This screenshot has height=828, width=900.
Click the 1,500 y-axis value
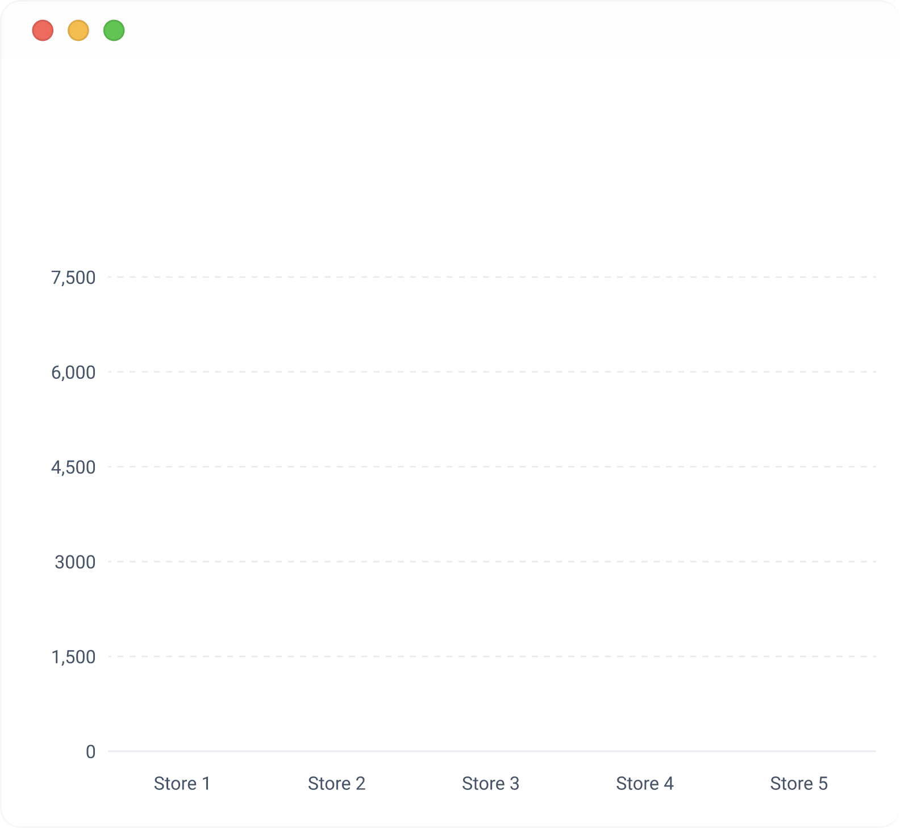[73, 657]
